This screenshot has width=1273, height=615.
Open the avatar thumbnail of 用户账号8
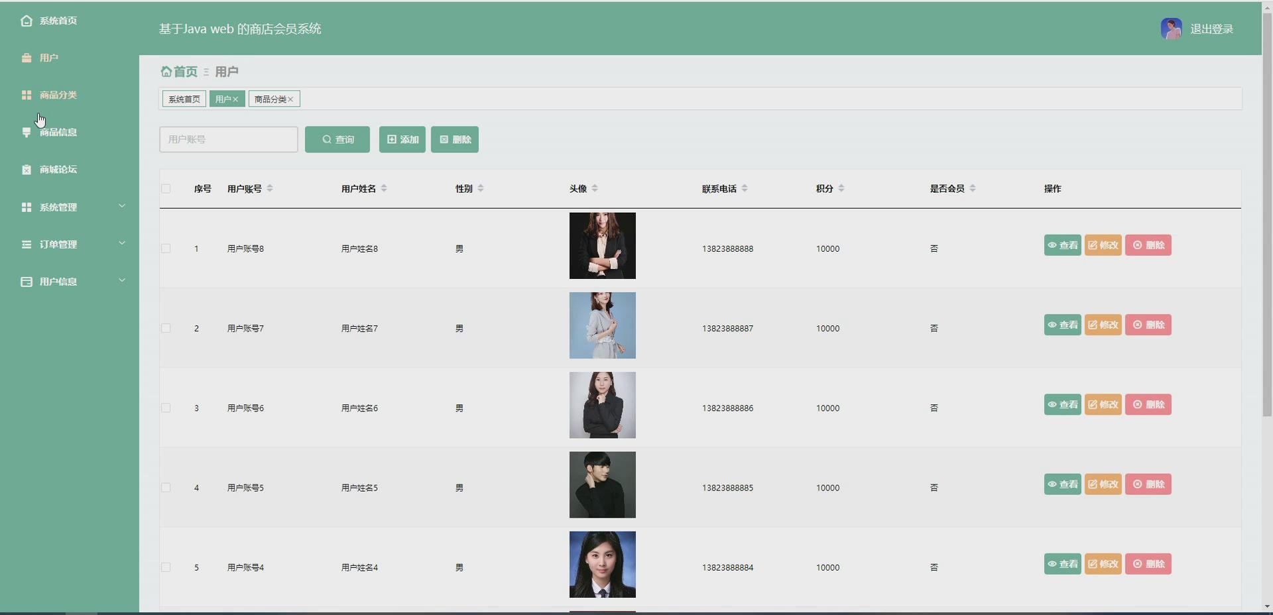603,246
